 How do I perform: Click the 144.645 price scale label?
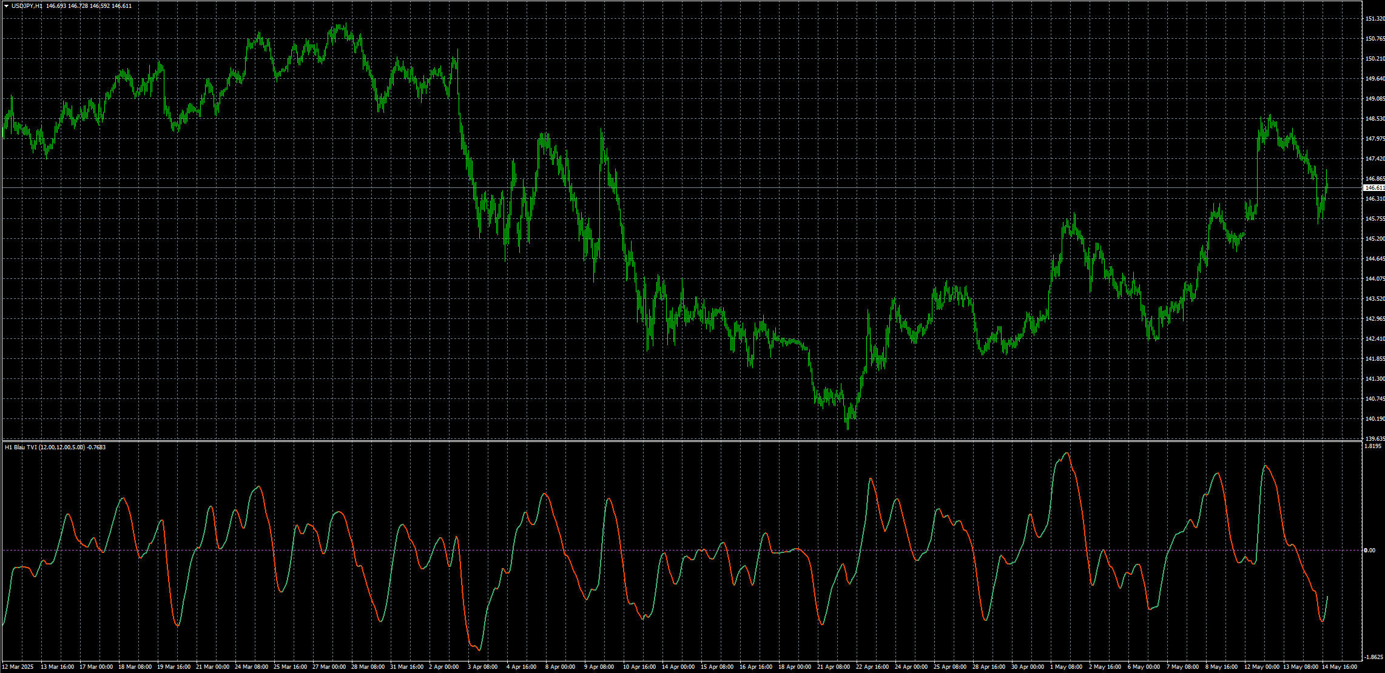pos(1375,259)
